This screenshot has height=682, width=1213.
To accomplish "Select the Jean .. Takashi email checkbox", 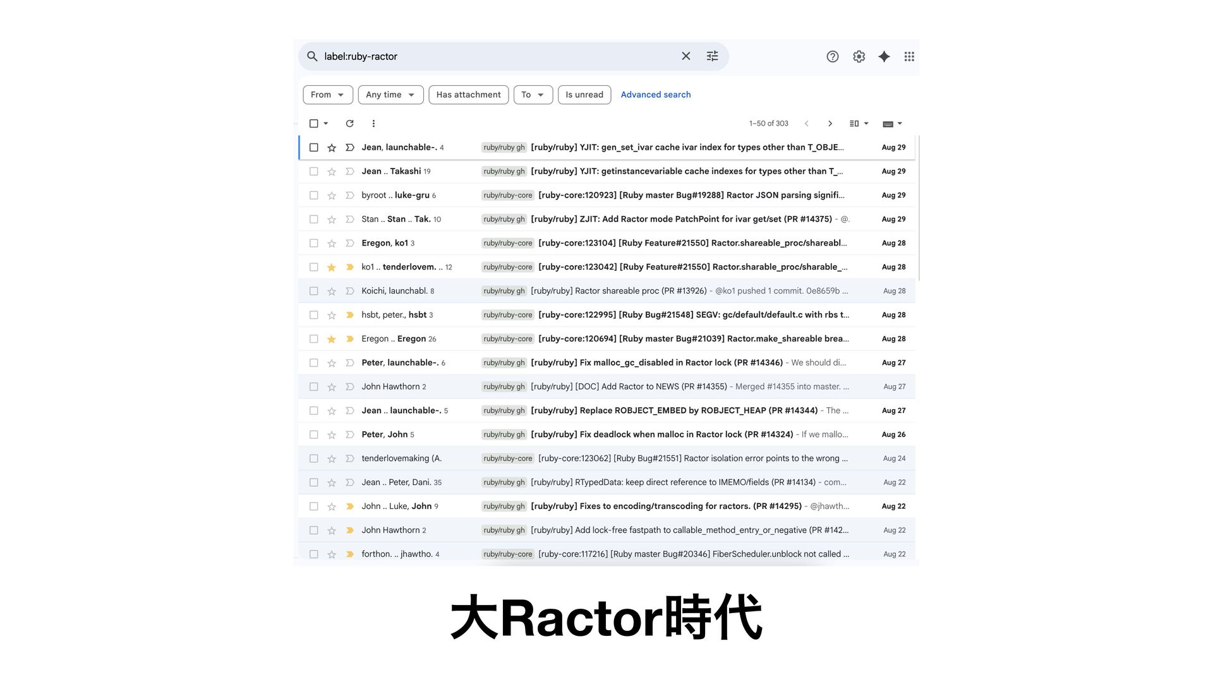I will coord(313,171).
